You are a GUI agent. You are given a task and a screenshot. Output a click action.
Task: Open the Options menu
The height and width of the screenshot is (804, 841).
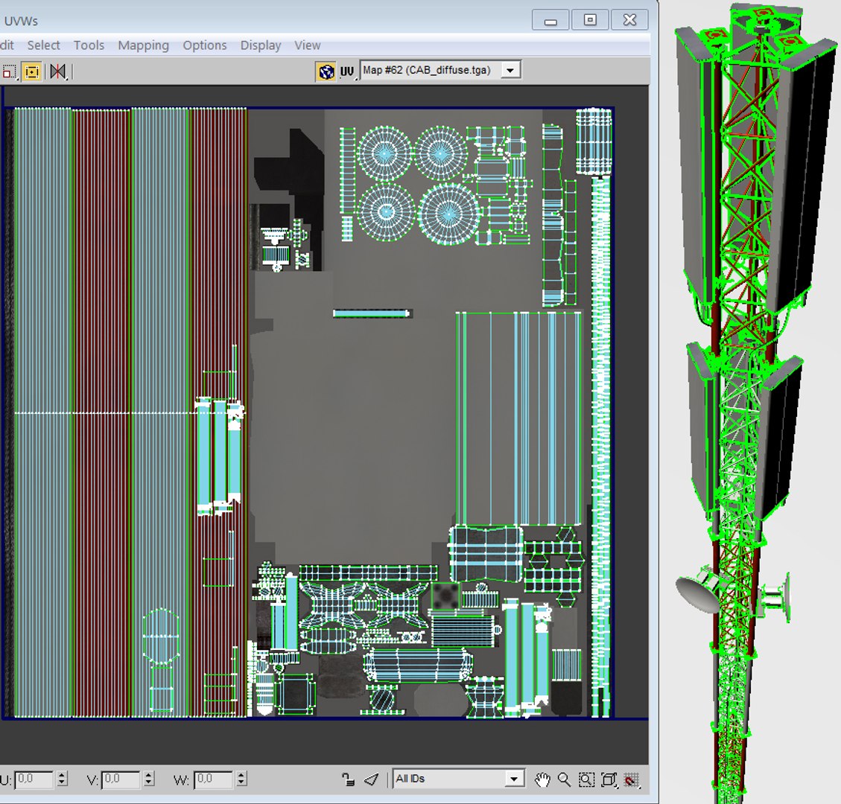point(205,45)
